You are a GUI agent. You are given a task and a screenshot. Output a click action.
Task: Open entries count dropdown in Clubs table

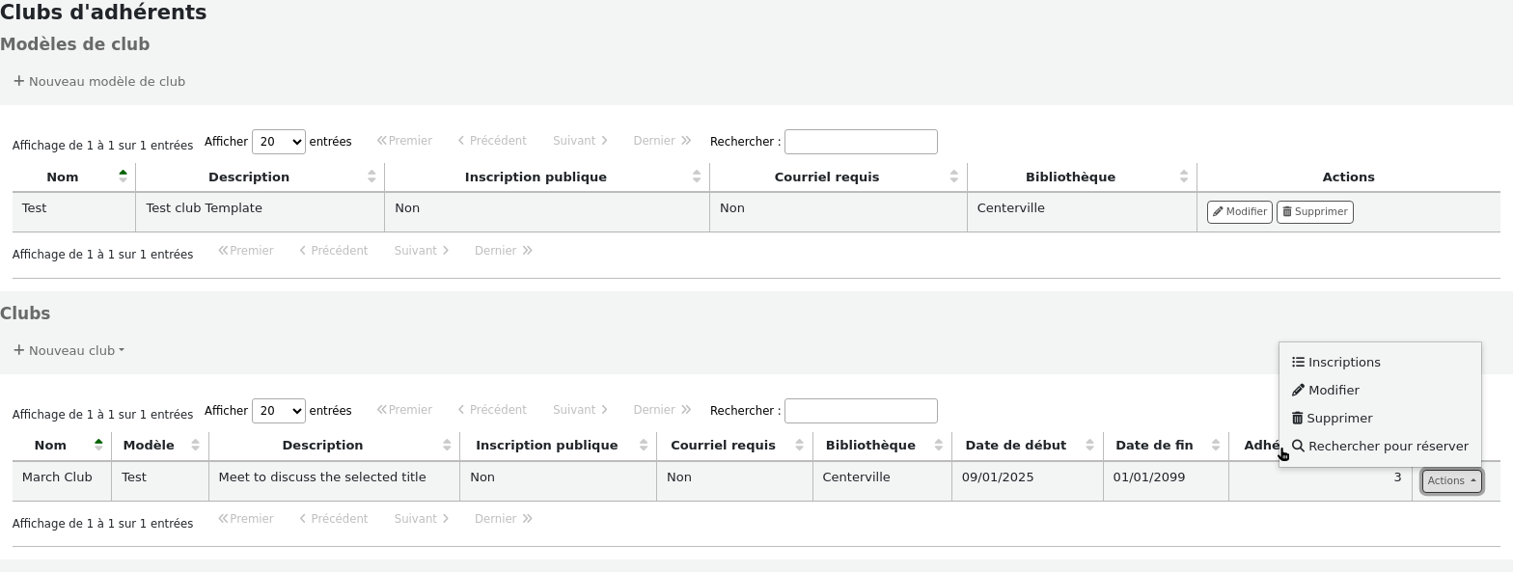(278, 411)
